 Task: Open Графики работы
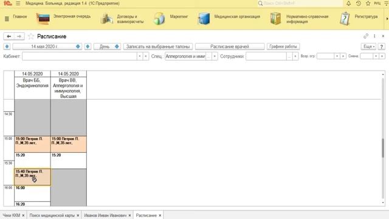point(283,46)
